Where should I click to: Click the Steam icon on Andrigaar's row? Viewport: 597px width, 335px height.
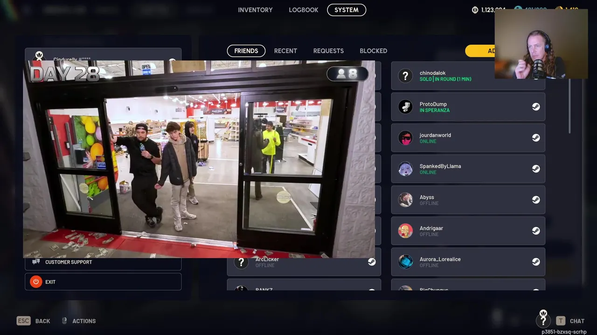pos(536,231)
